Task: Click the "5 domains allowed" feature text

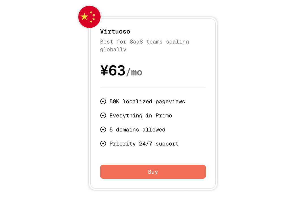Action: [x=137, y=130]
